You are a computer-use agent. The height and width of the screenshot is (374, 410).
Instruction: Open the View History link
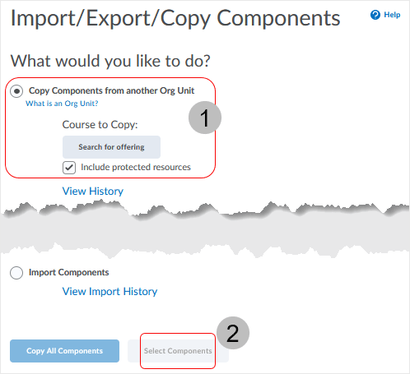click(x=93, y=191)
